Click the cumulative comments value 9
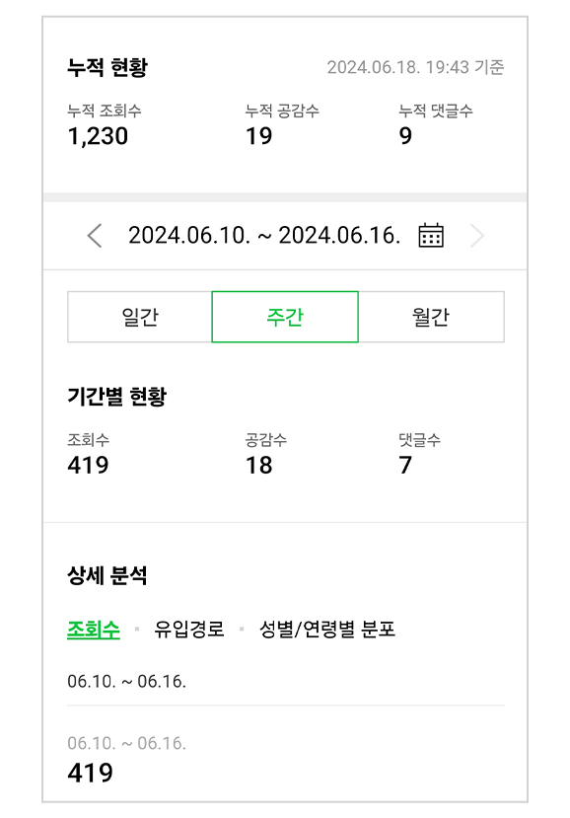This screenshot has width=570, height=818. (405, 136)
